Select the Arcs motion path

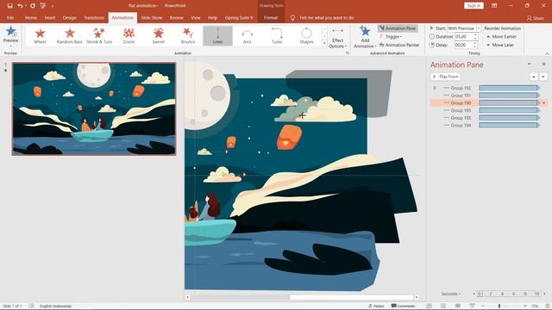coord(248,36)
